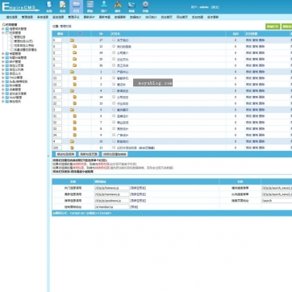Screen dimensions: 292x292
Task: Expand the WAP管理 sidebar node
Action: click(x=3, y=98)
